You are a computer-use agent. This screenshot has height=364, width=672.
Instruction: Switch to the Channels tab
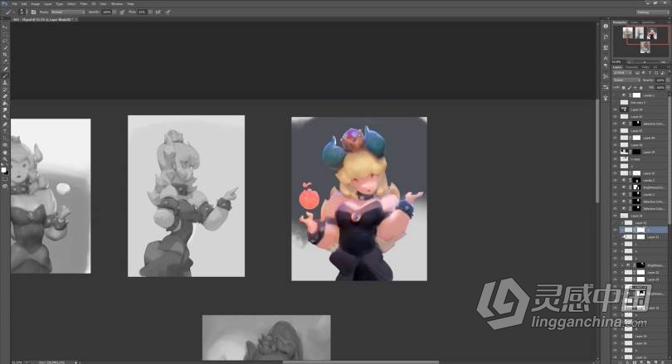[x=631, y=67]
